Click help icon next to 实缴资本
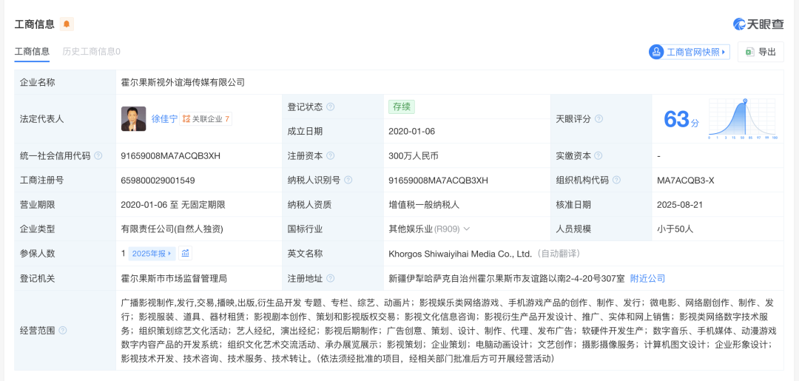 click(599, 156)
